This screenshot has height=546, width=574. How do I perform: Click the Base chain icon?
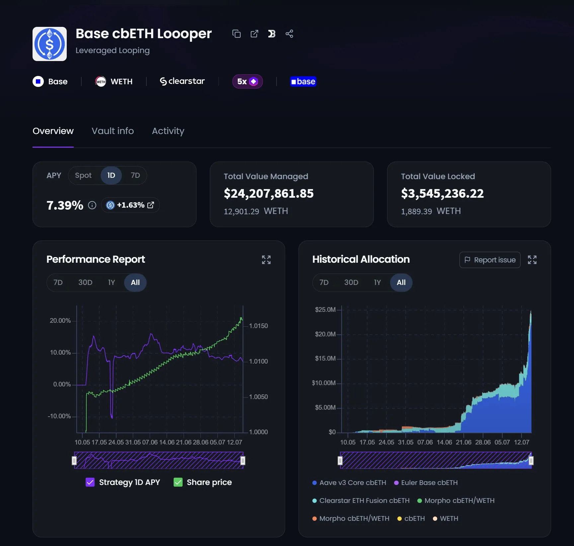(38, 81)
